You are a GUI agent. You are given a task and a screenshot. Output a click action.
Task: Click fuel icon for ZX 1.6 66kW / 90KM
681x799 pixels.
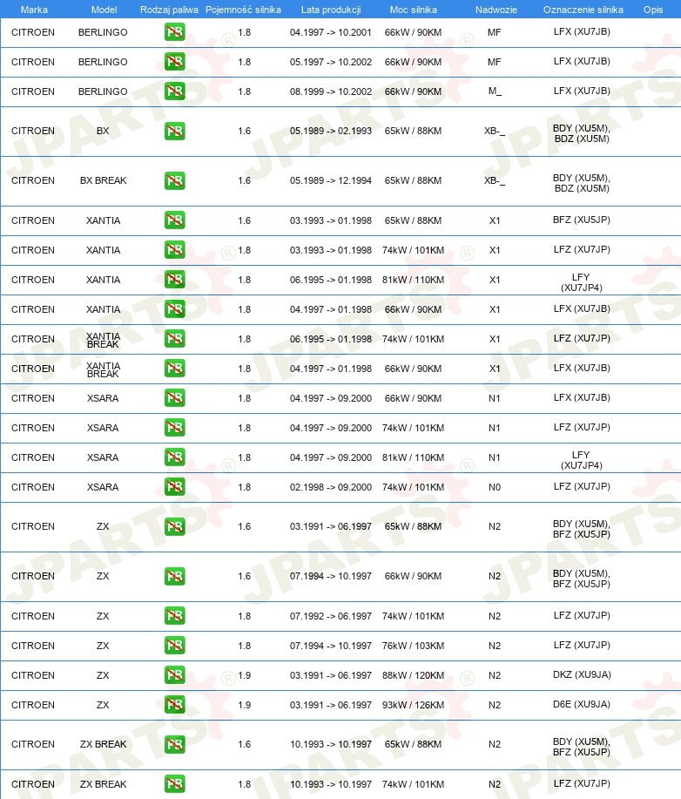(x=175, y=576)
